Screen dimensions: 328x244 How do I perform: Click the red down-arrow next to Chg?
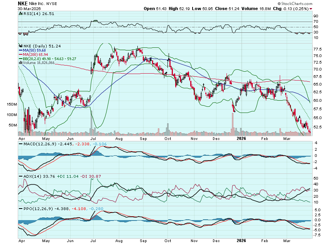pos(311,8)
